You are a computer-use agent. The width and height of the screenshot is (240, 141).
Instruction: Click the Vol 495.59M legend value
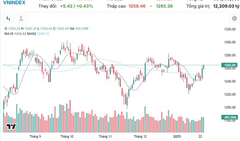tap(79, 29)
